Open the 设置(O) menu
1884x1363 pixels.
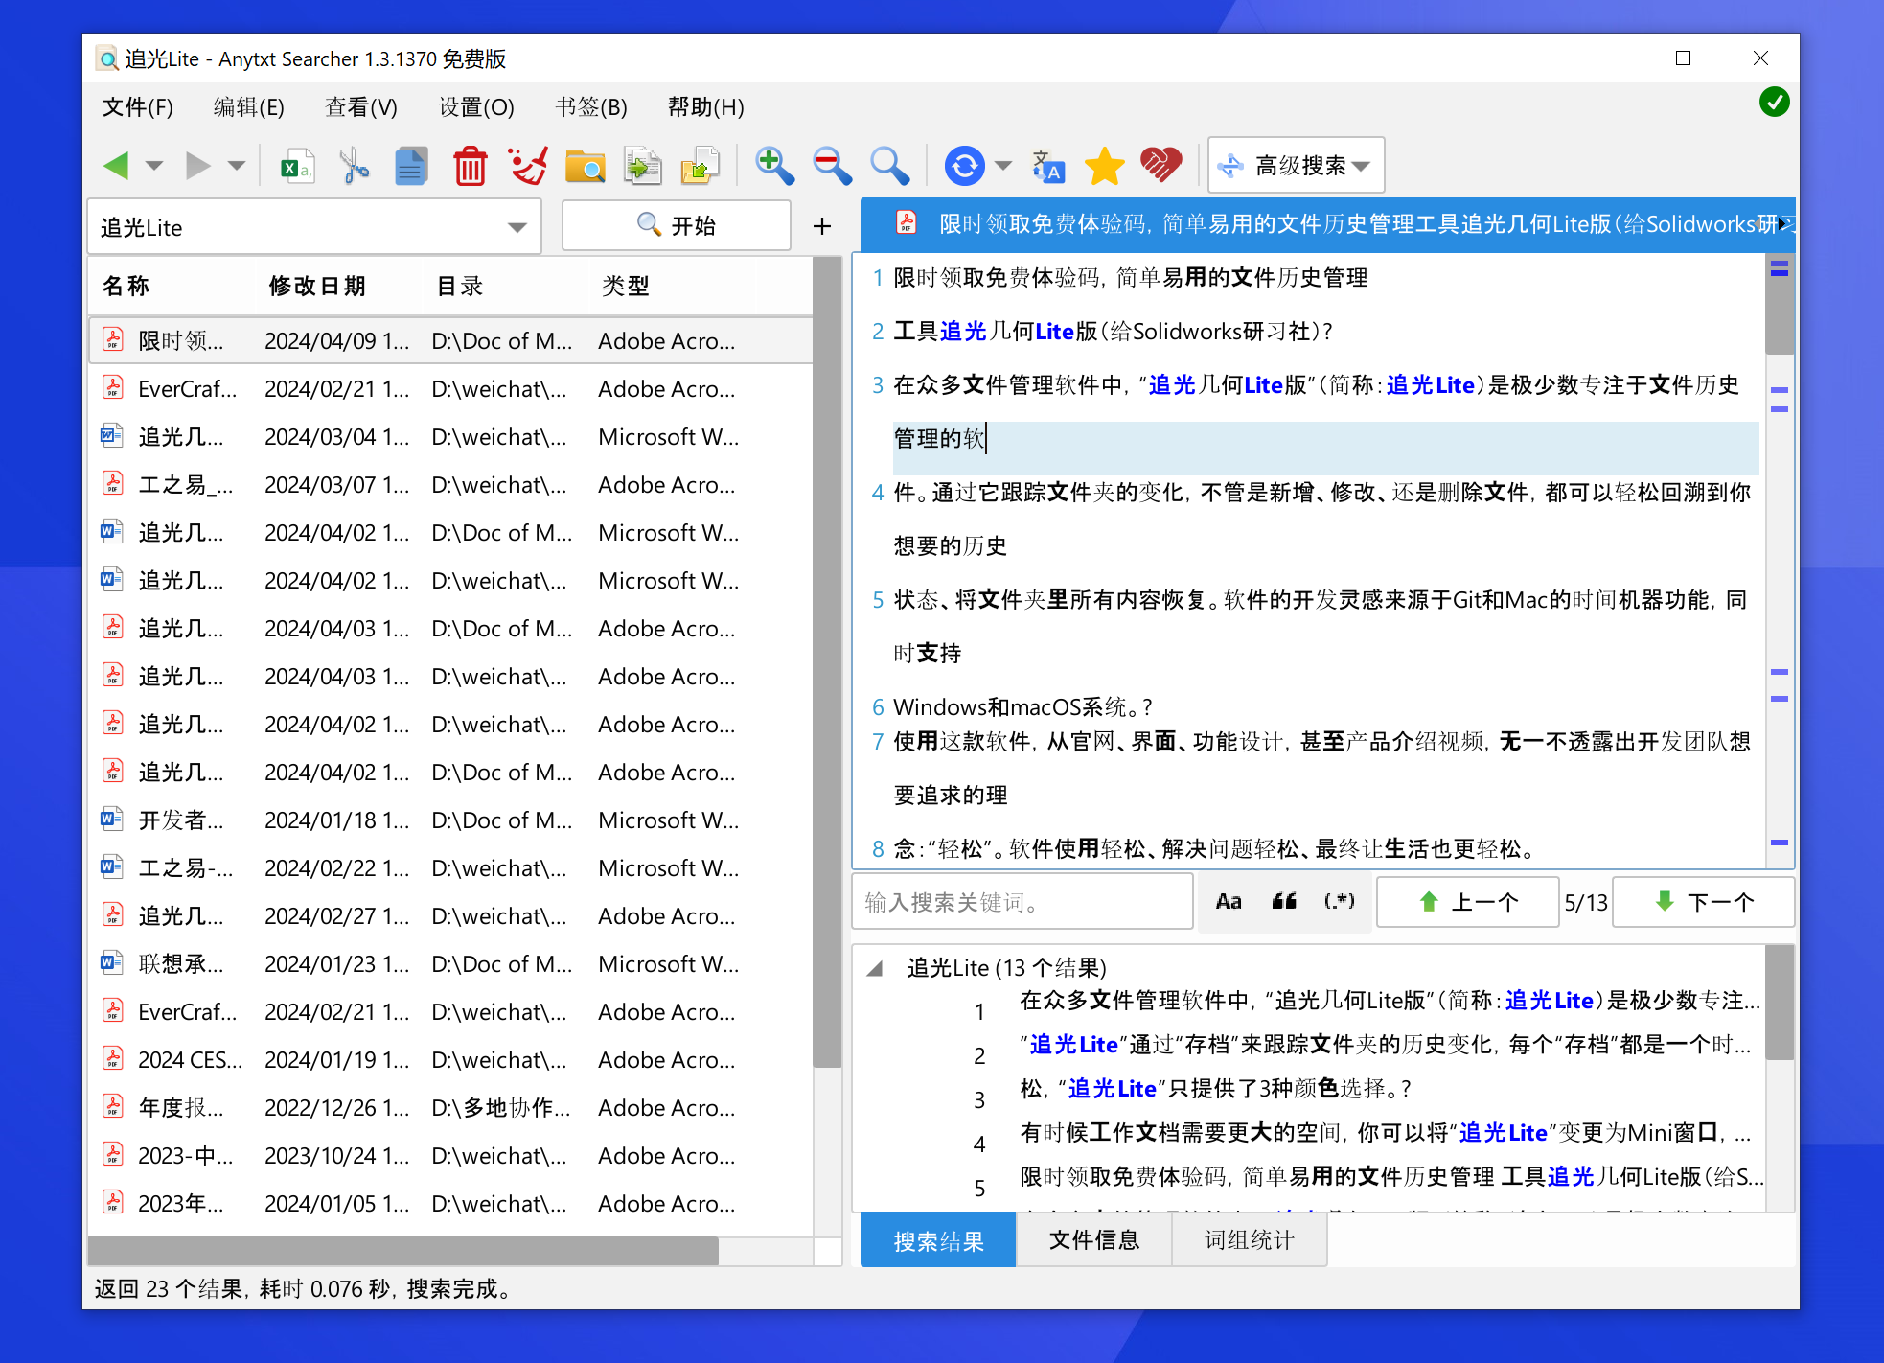[473, 107]
